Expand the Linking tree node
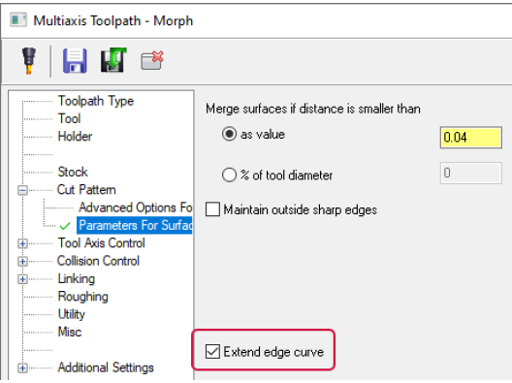 point(23,279)
